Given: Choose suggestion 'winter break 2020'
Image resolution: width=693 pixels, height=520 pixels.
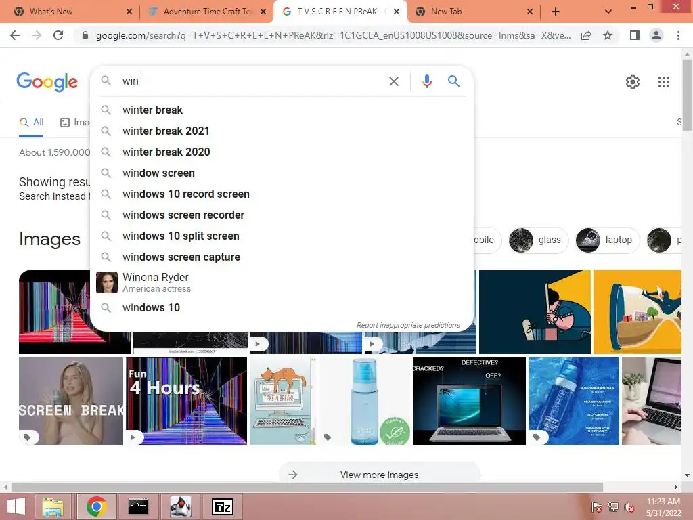Looking at the screenshot, I should [282, 152].
